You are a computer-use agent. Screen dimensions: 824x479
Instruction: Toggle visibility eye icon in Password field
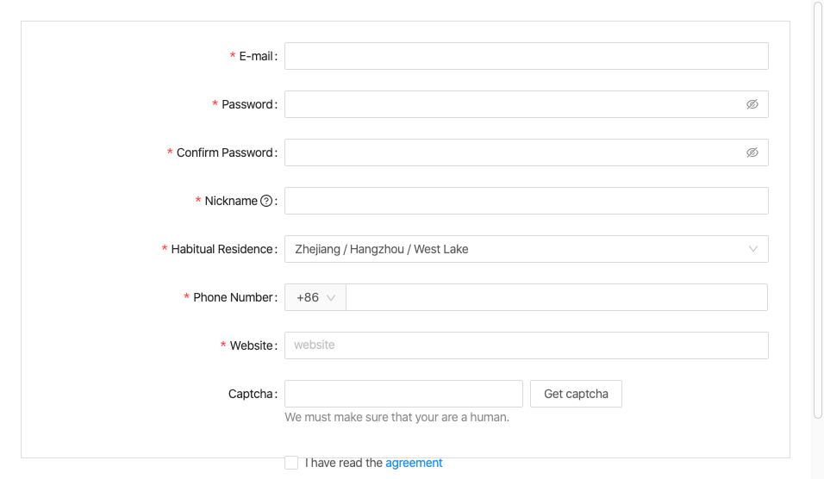pyautogui.click(x=752, y=104)
